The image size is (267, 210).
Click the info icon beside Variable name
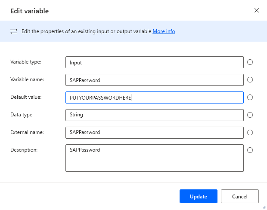[250, 80]
